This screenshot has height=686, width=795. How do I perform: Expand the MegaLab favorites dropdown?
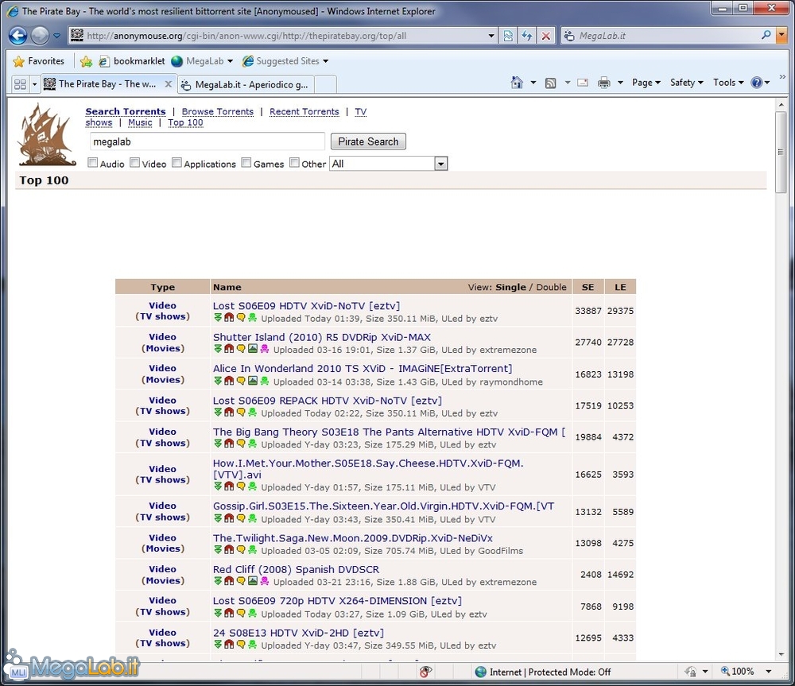tap(231, 61)
